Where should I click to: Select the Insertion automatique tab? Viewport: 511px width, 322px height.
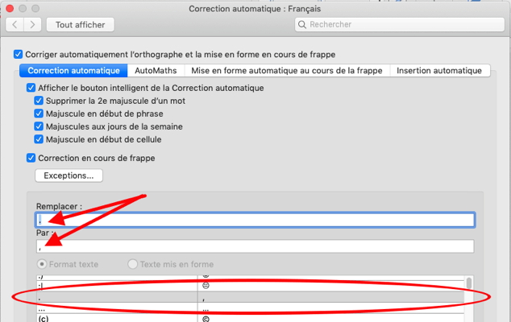pyautogui.click(x=439, y=71)
